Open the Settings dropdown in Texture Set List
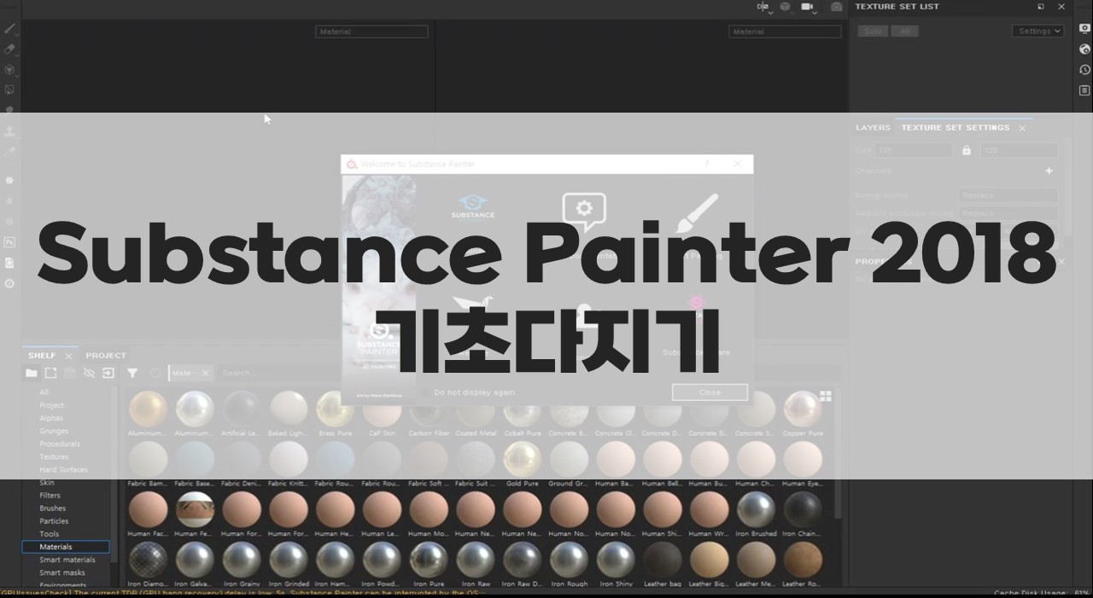The width and height of the screenshot is (1093, 598). [x=1037, y=31]
